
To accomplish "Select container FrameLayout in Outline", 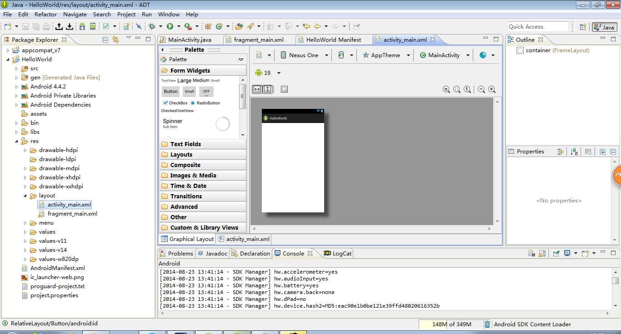I will 553,50.
